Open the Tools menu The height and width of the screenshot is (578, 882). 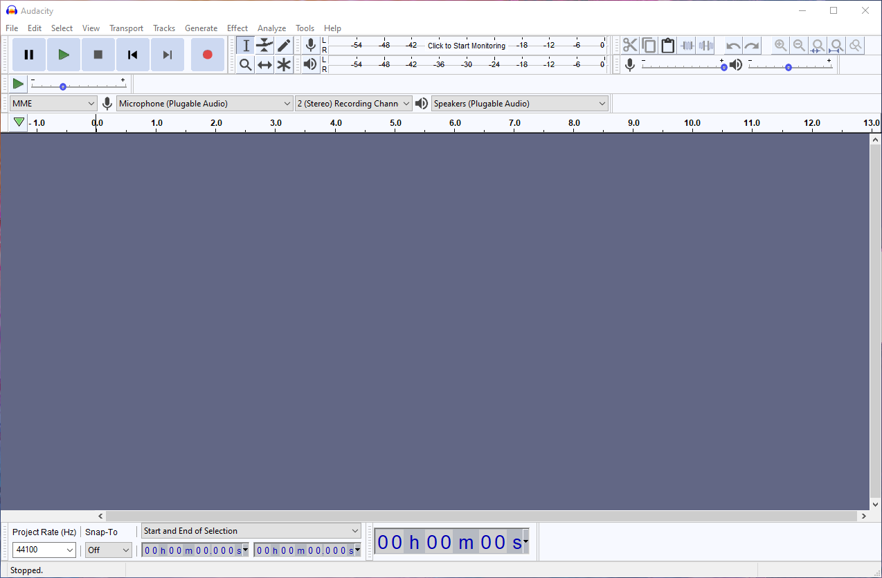[305, 28]
